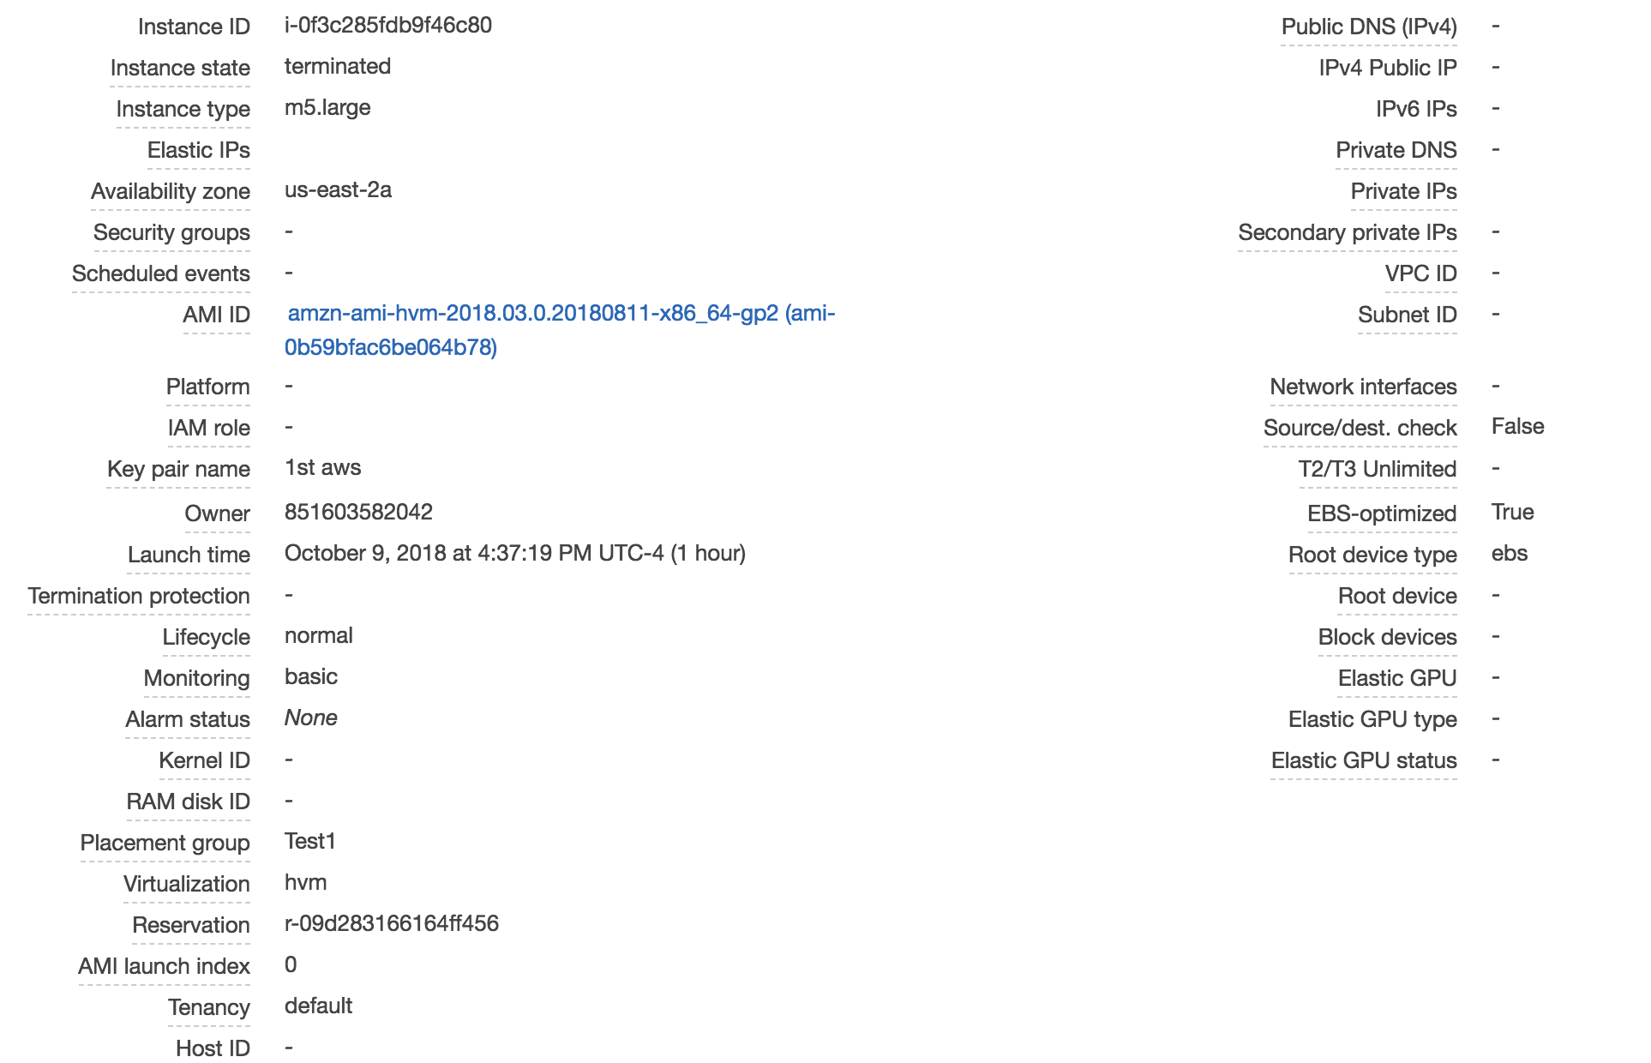This screenshot has width=1651, height=1063.
Task: Click the Elastic GPU status label
Action: (x=1364, y=760)
